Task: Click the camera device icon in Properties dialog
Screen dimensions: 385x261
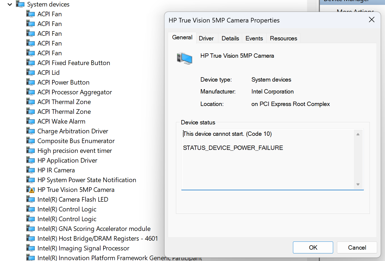Action: pyautogui.click(x=185, y=58)
